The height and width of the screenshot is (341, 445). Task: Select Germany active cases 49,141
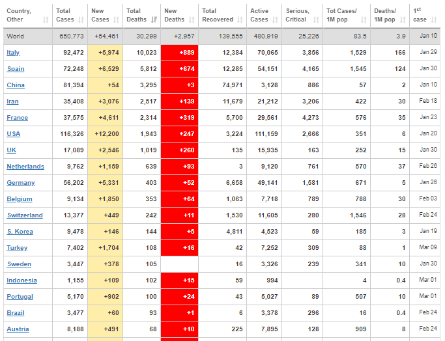[268, 183]
